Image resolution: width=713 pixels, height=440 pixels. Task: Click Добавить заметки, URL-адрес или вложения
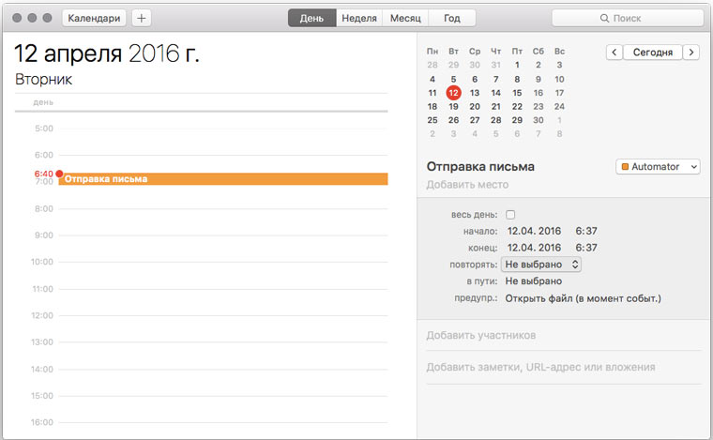click(x=540, y=367)
